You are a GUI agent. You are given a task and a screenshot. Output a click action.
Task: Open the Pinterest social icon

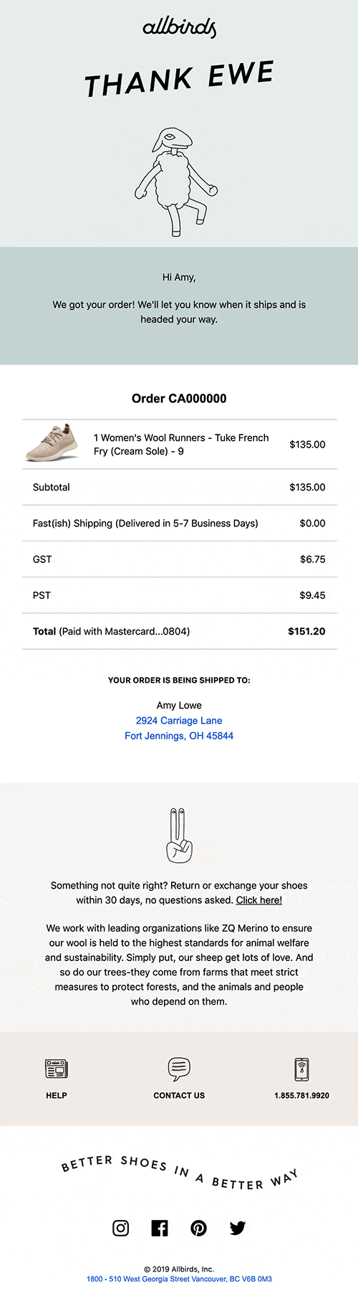point(198,1228)
